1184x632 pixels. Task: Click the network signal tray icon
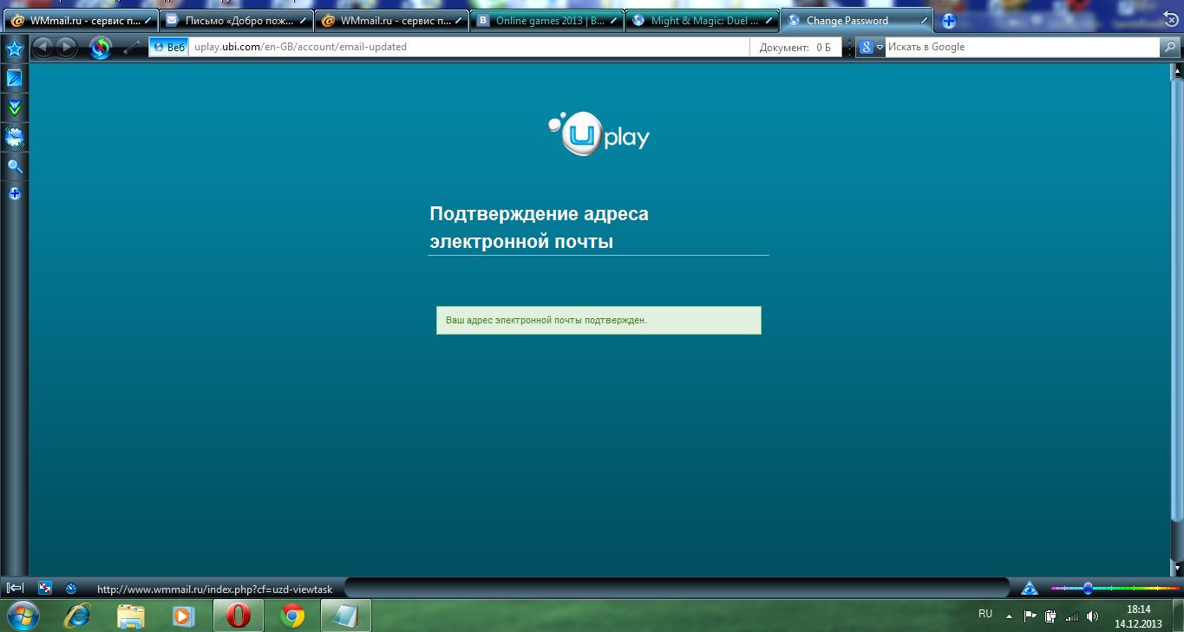[1072, 616]
